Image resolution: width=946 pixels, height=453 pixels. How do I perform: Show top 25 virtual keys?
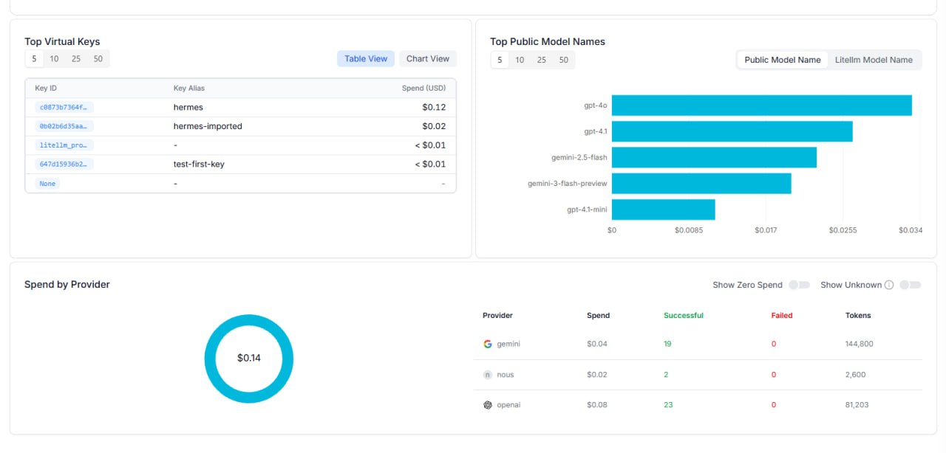coord(76,59)
